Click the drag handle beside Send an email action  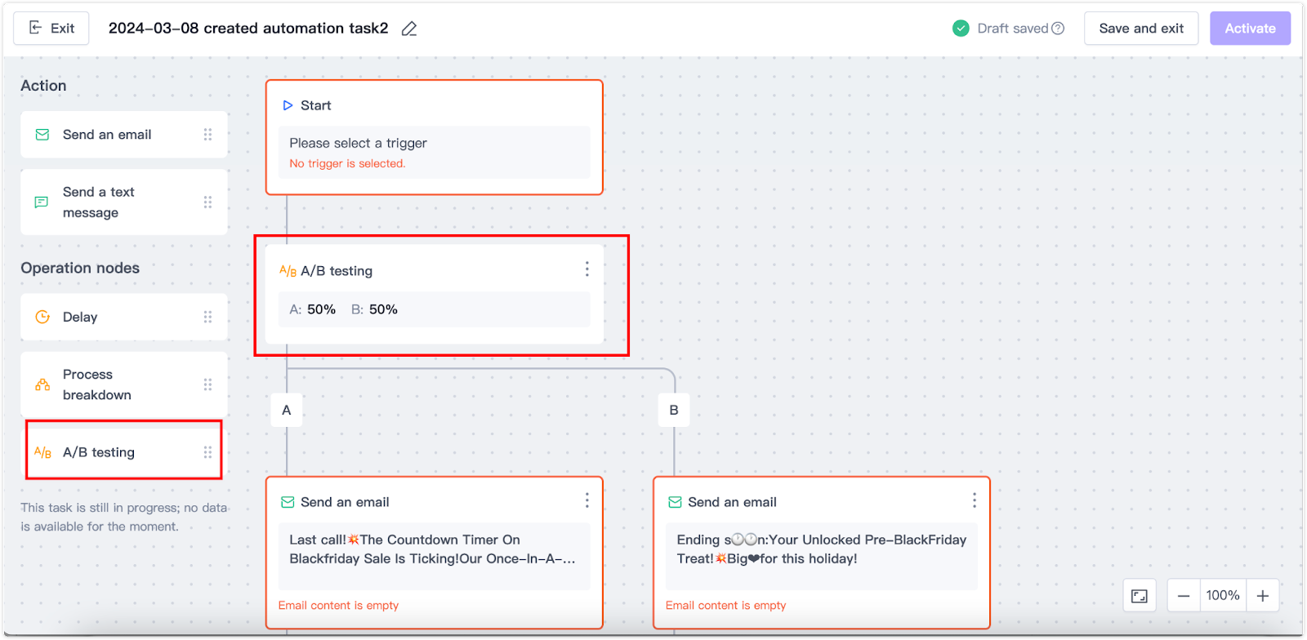(x=207, y=135)
